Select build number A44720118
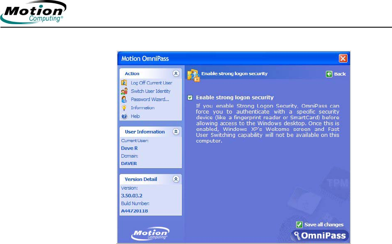Screen dimensions: 392x244 (x=135, y=211)
